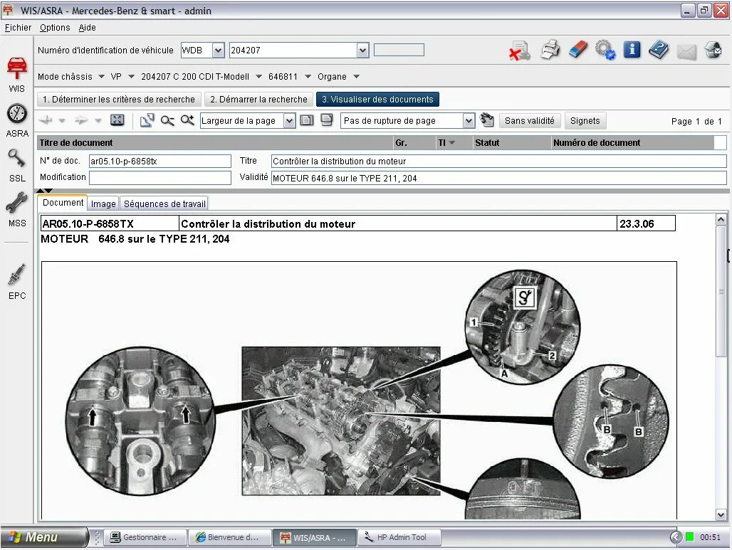
Task: Click the delete vehicle data icon
Action: (520, 51)
